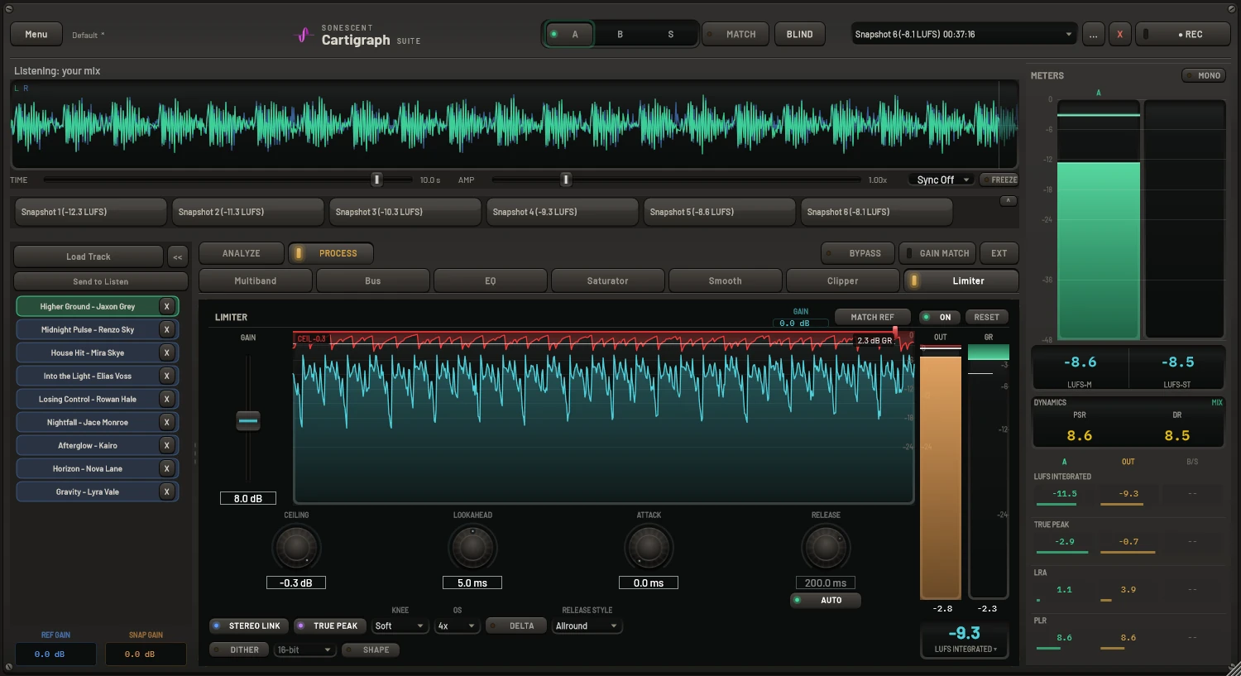Remove House Hit - Mira Skye track
1241x676 pixels.
(x=166, y=352)
